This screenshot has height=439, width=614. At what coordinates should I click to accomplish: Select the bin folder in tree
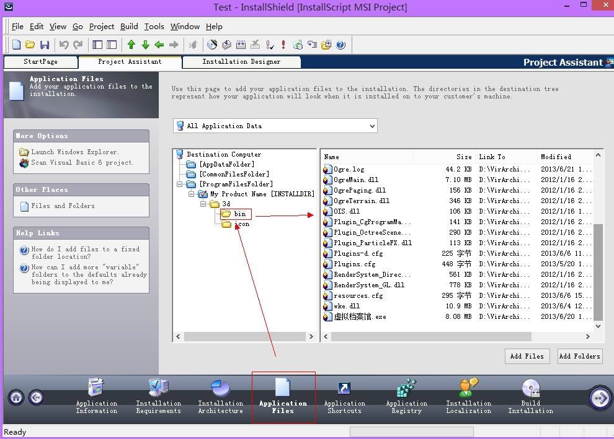click(239, 214)
